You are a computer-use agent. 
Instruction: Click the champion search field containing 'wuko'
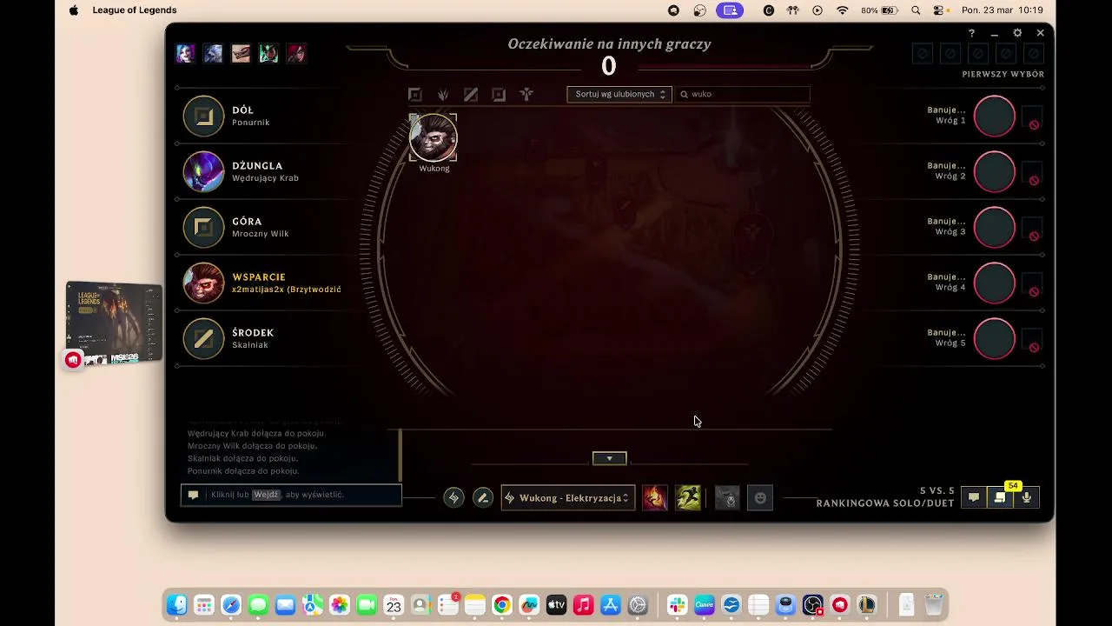(x=744, y=94)
